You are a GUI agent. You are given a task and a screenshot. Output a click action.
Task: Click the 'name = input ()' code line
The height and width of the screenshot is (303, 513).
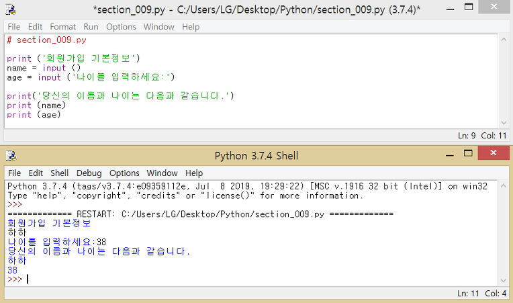pos(44,68)
